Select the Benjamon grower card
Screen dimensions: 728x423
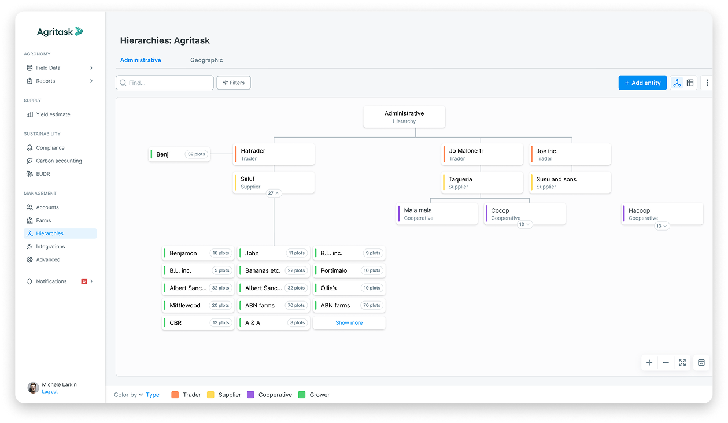pyautogui.click(x=198, y=253)
